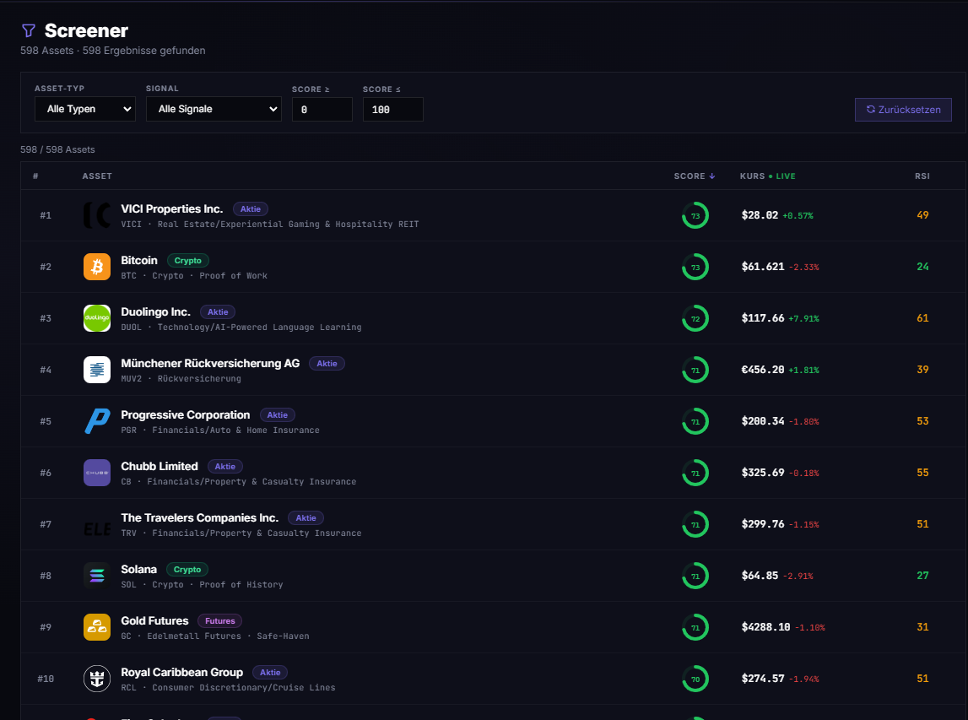
Task: Click the Solana logo icon
Action: pos(97,576)
